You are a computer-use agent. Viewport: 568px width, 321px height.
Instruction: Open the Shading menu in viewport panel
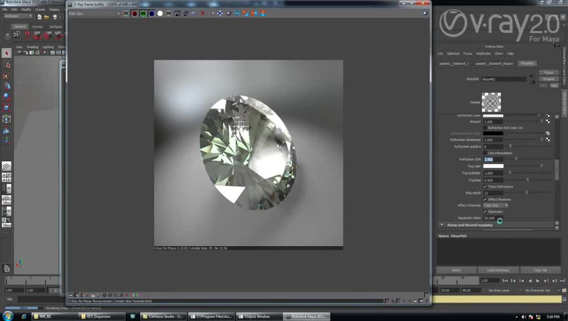(32, 47)
